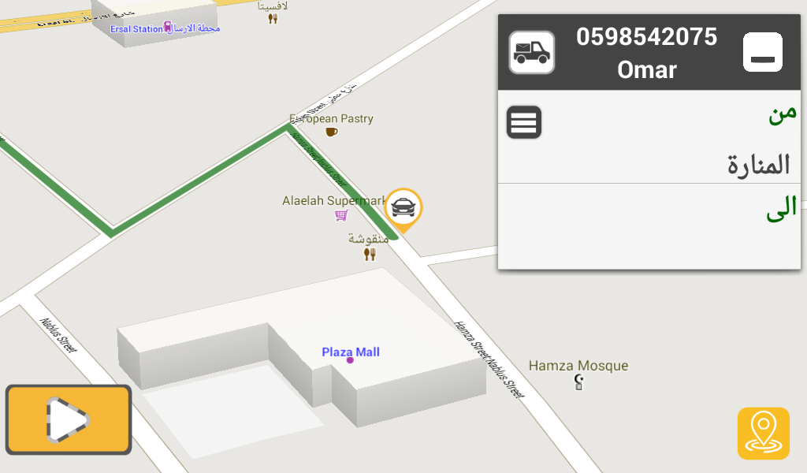
Task: Open the hamburger menu in trip panel
Action: [x=524, y=122]
